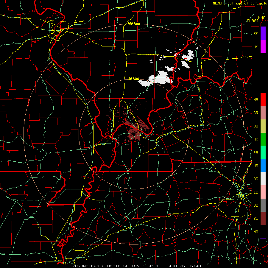Click the blue WS legend swatch
Image resolution: width=268 pixels, height=268 pixels.
click(x=263, y=166)
